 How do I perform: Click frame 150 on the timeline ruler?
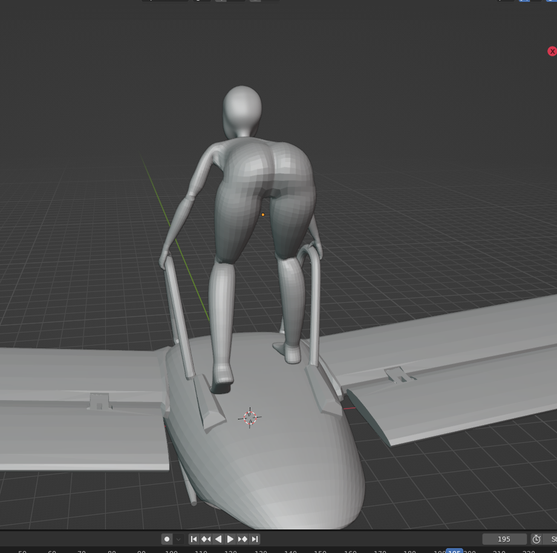click(320, 551)
